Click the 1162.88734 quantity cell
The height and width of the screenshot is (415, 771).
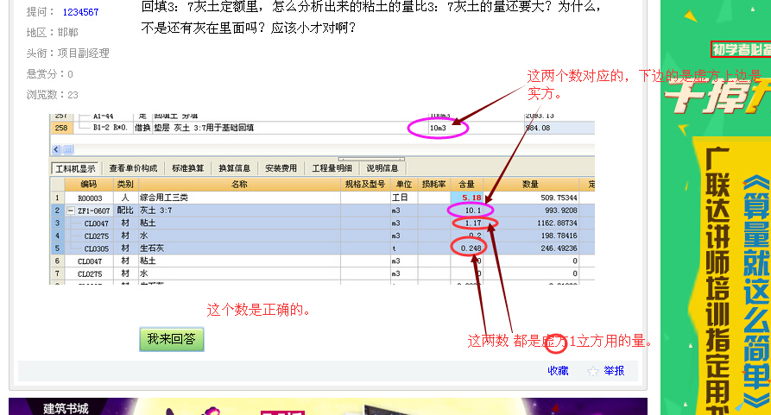tap(531, 223)
